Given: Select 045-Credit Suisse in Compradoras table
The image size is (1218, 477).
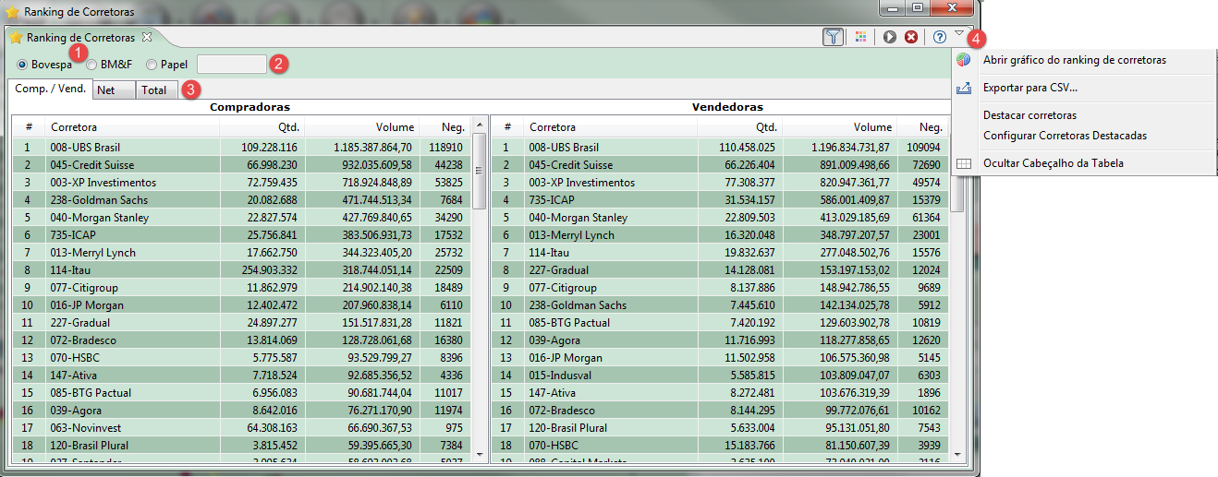Looking at the screenshot, I should point(241,164).
